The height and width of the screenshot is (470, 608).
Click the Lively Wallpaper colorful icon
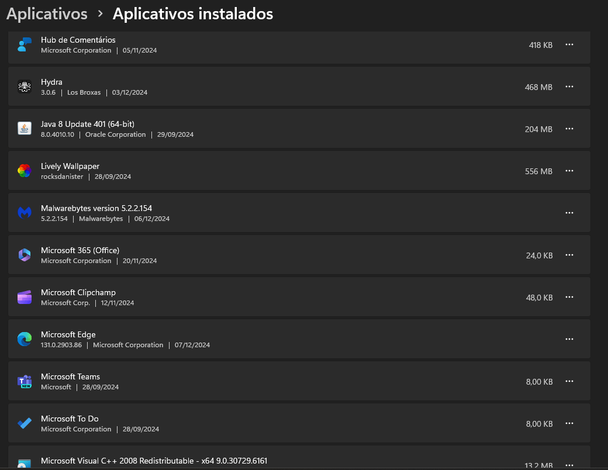click(x=25, y=171)
